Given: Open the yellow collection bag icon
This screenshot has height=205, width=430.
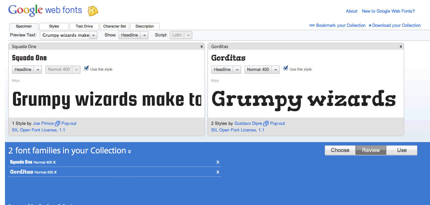Looking at the screenshot, I should (93, 11).
